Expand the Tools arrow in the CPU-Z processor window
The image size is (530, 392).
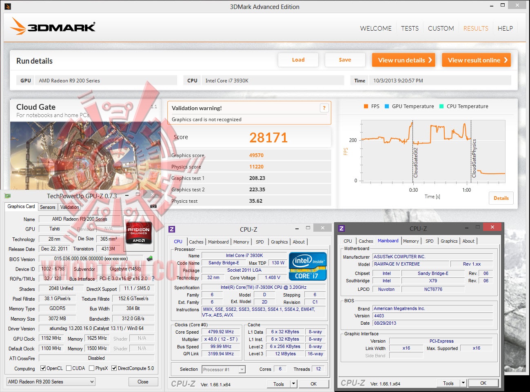click(293, 384)
